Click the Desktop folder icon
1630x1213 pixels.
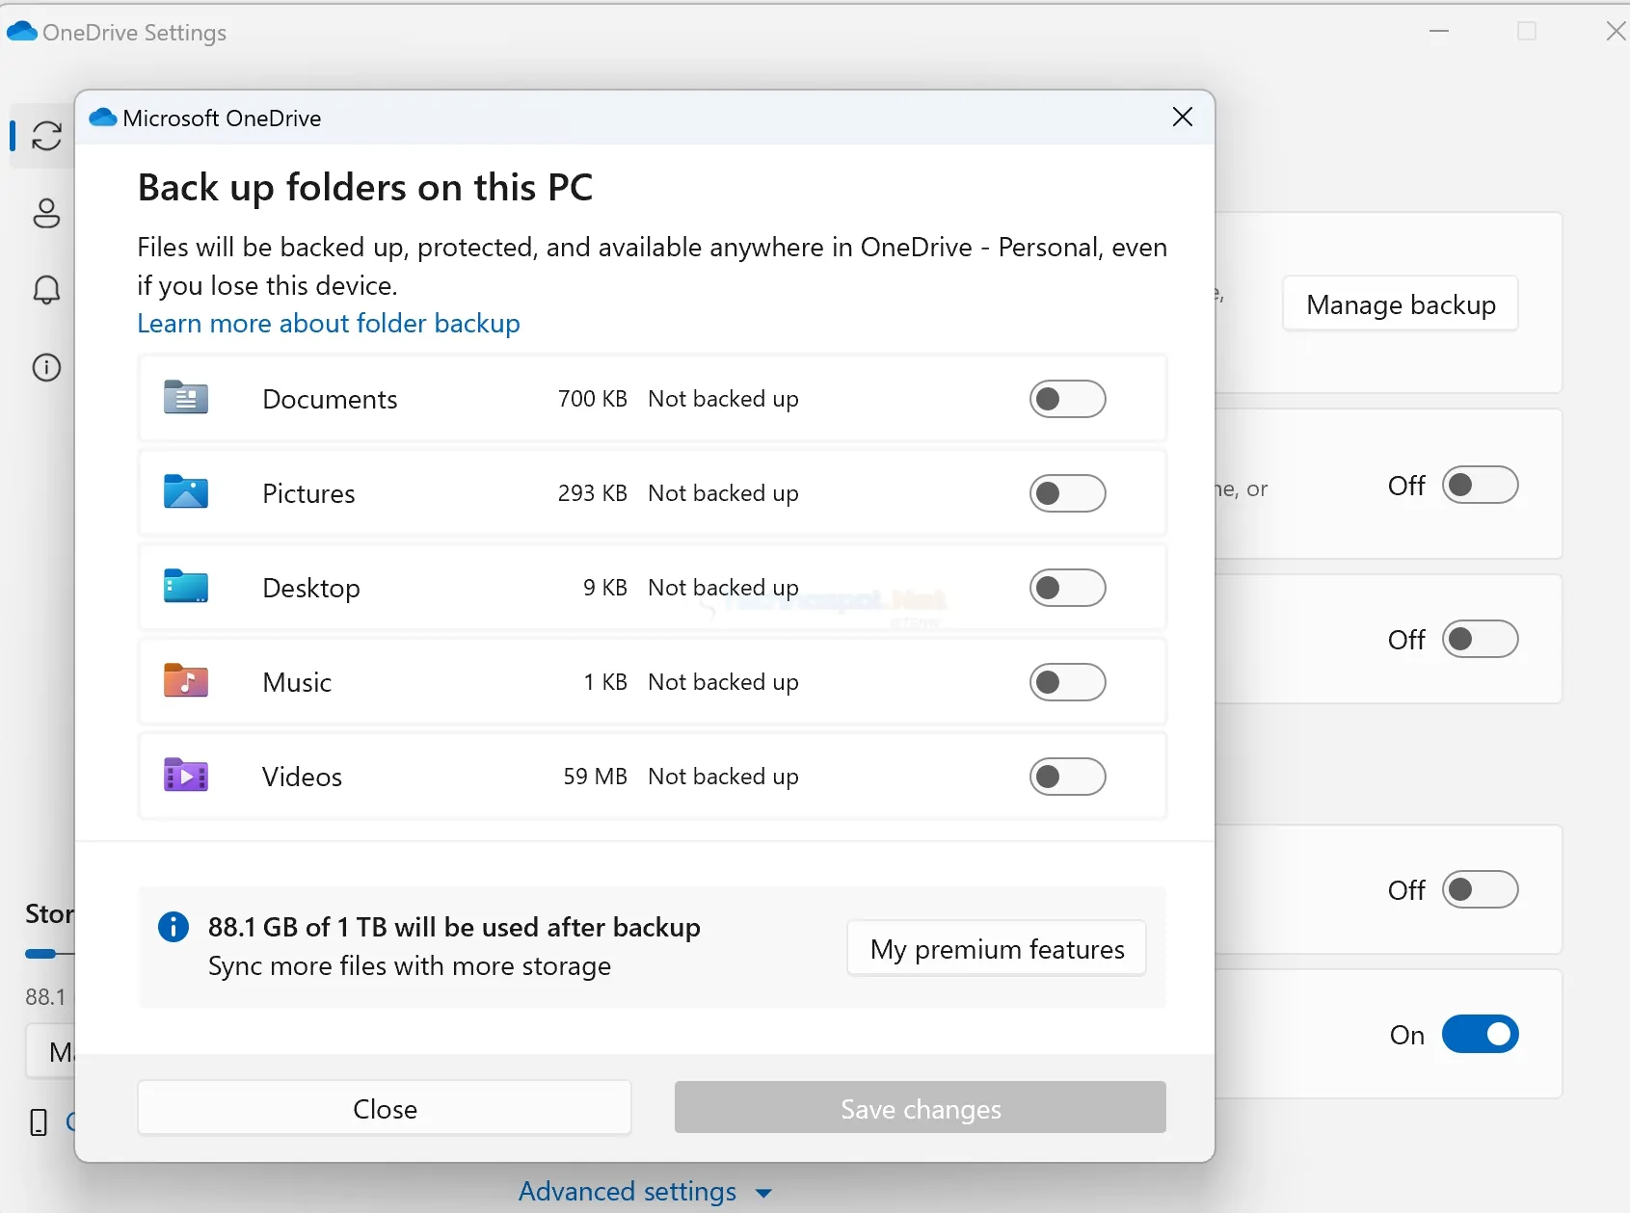pyautogui.click(x=186, y=586)
